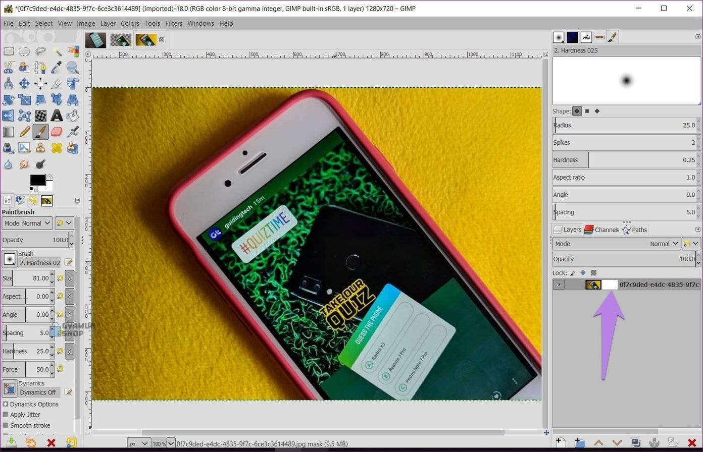
Task: Activate the Zoom magnifier tool
Action: 73,68
